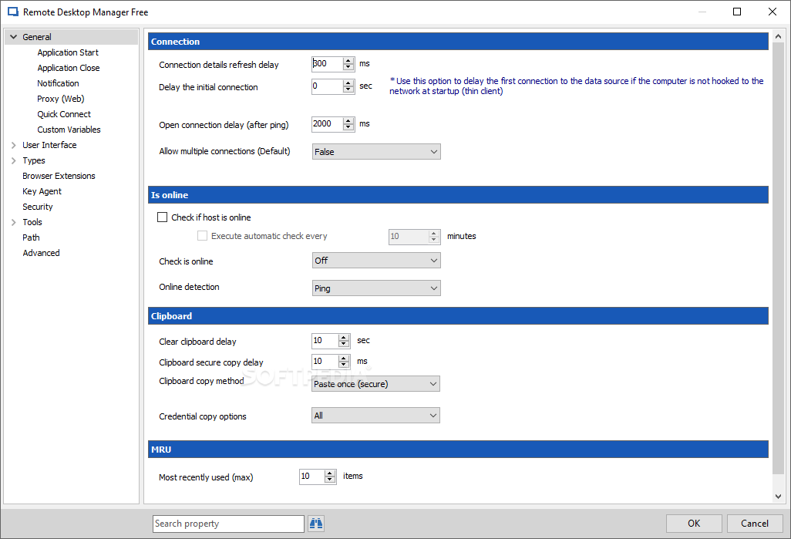This screenshot has width=791, height=539.
Task: Click the MRU section header
Action: (x=458, y=449)
